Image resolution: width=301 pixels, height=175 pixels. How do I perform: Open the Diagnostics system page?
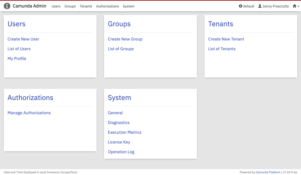coord(119,122)
